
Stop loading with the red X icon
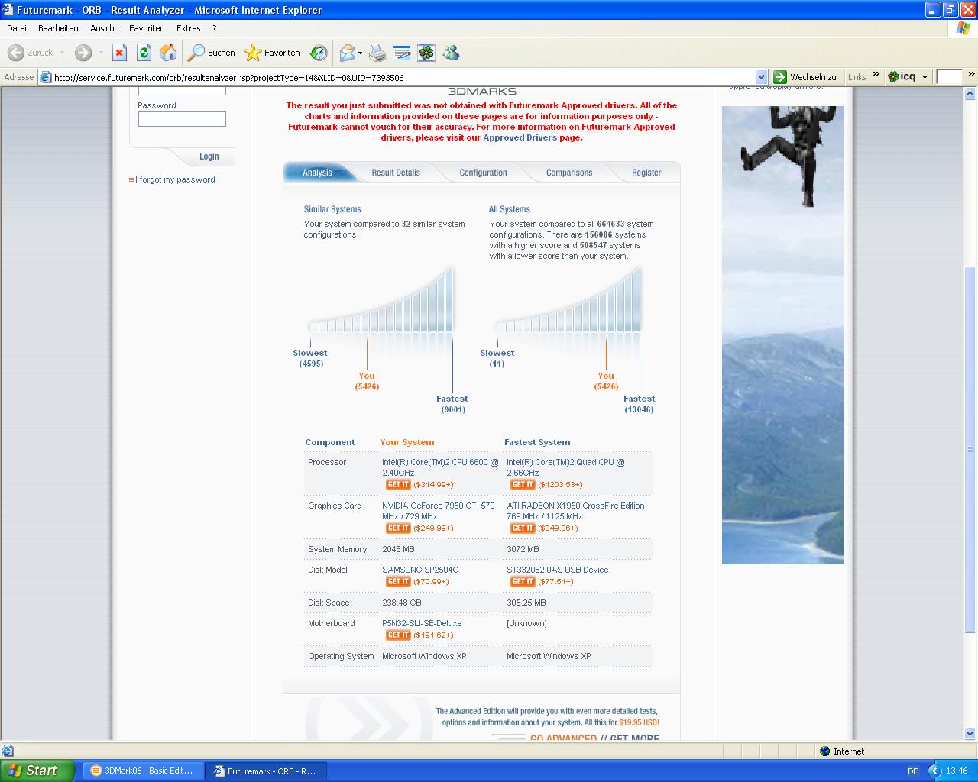(119, 53)
